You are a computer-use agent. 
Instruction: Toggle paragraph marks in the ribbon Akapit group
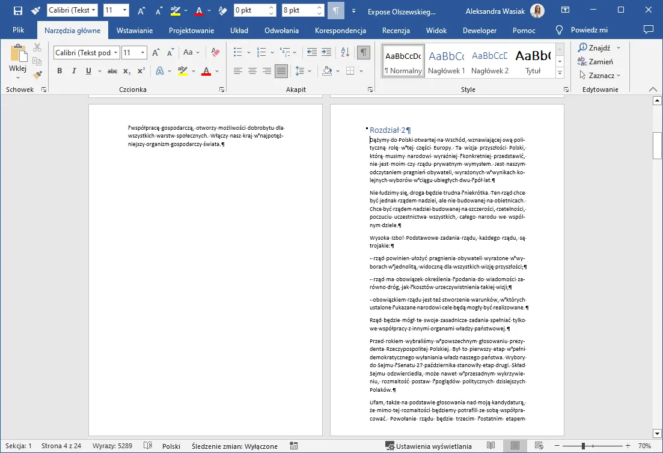click(364, 52)
